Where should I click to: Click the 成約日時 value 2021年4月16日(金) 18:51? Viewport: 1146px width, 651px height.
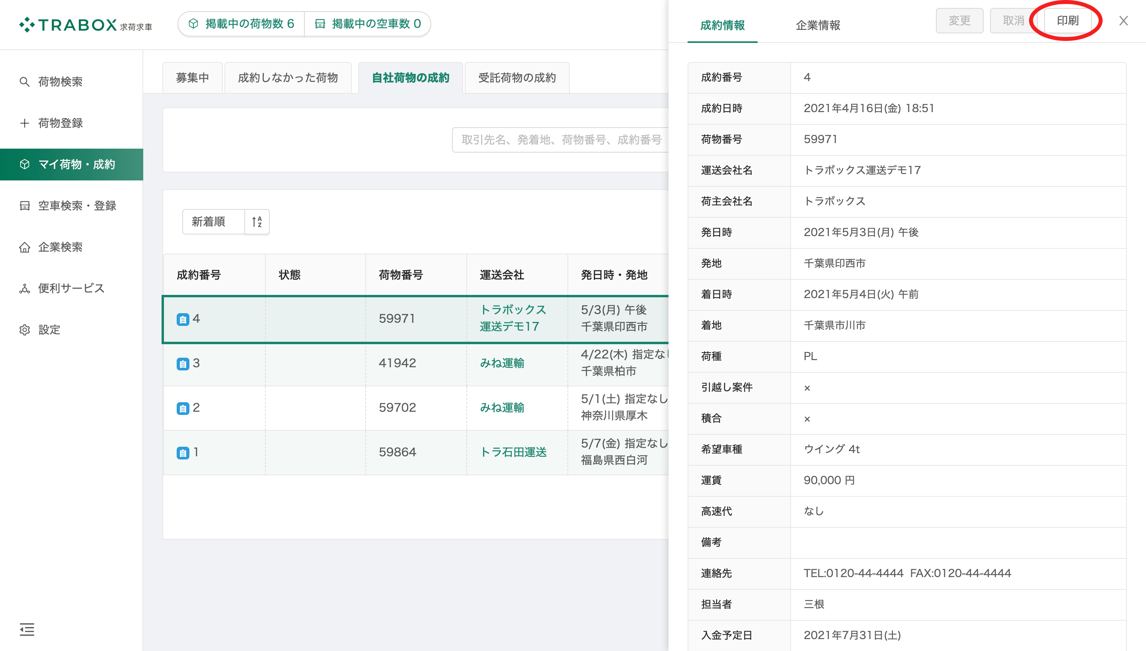[x=868, y=108]
